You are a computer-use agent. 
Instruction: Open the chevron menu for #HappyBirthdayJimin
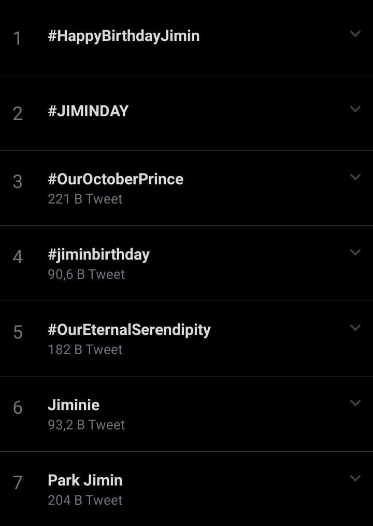click(355, 34)
